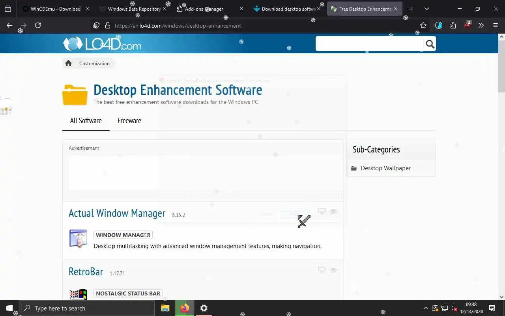Click WINDOW MANAGER tag label
This screenshot has height=316, width=505.
pyautogui.click(x=123, y=235)
